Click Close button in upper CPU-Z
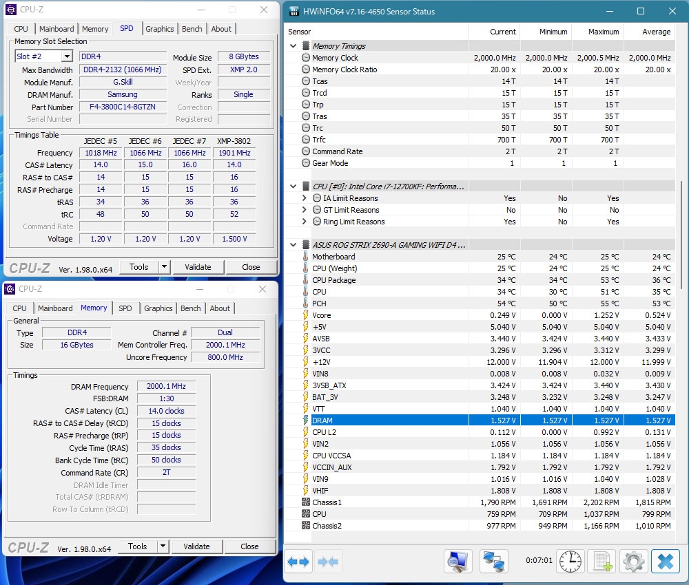Image resolution: width=689 pixels, height=585 pixels. pos(251,267)
